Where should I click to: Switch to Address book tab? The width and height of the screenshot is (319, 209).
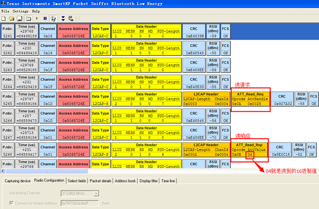click(x=125, y=181)
